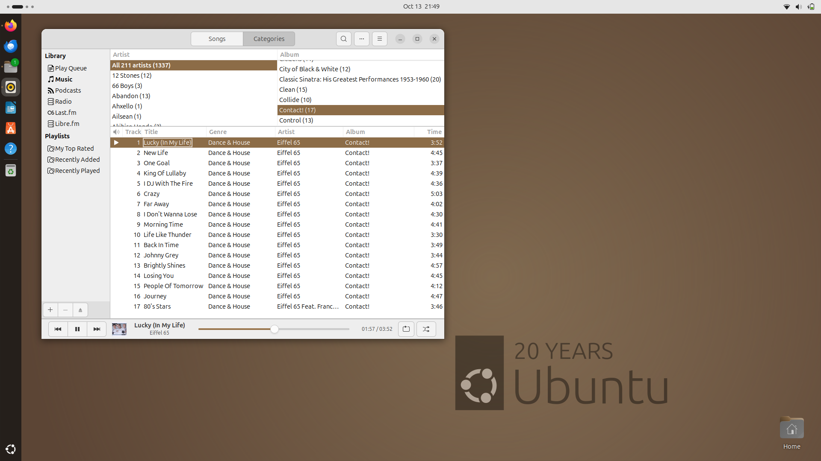
Task: Sort by Title column header
Action: click(174, 132)
